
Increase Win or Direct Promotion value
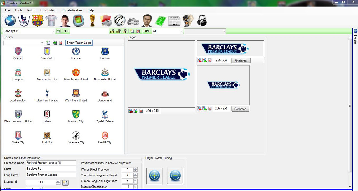point(135,168)
